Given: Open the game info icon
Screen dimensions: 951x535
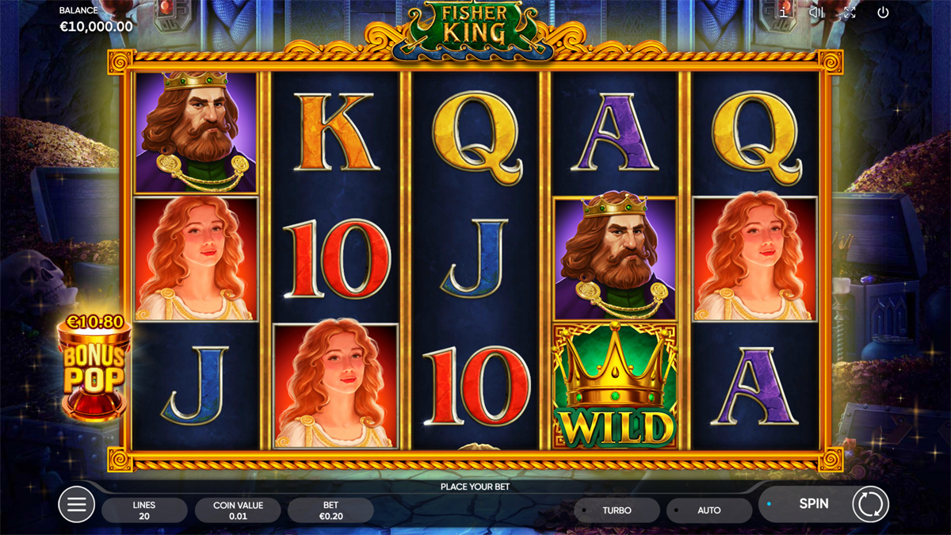Looking at the screenshot, I should (783, 12).
